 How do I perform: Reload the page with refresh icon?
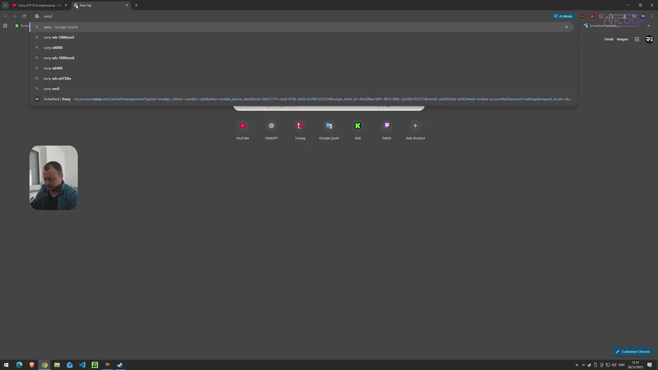24,16
